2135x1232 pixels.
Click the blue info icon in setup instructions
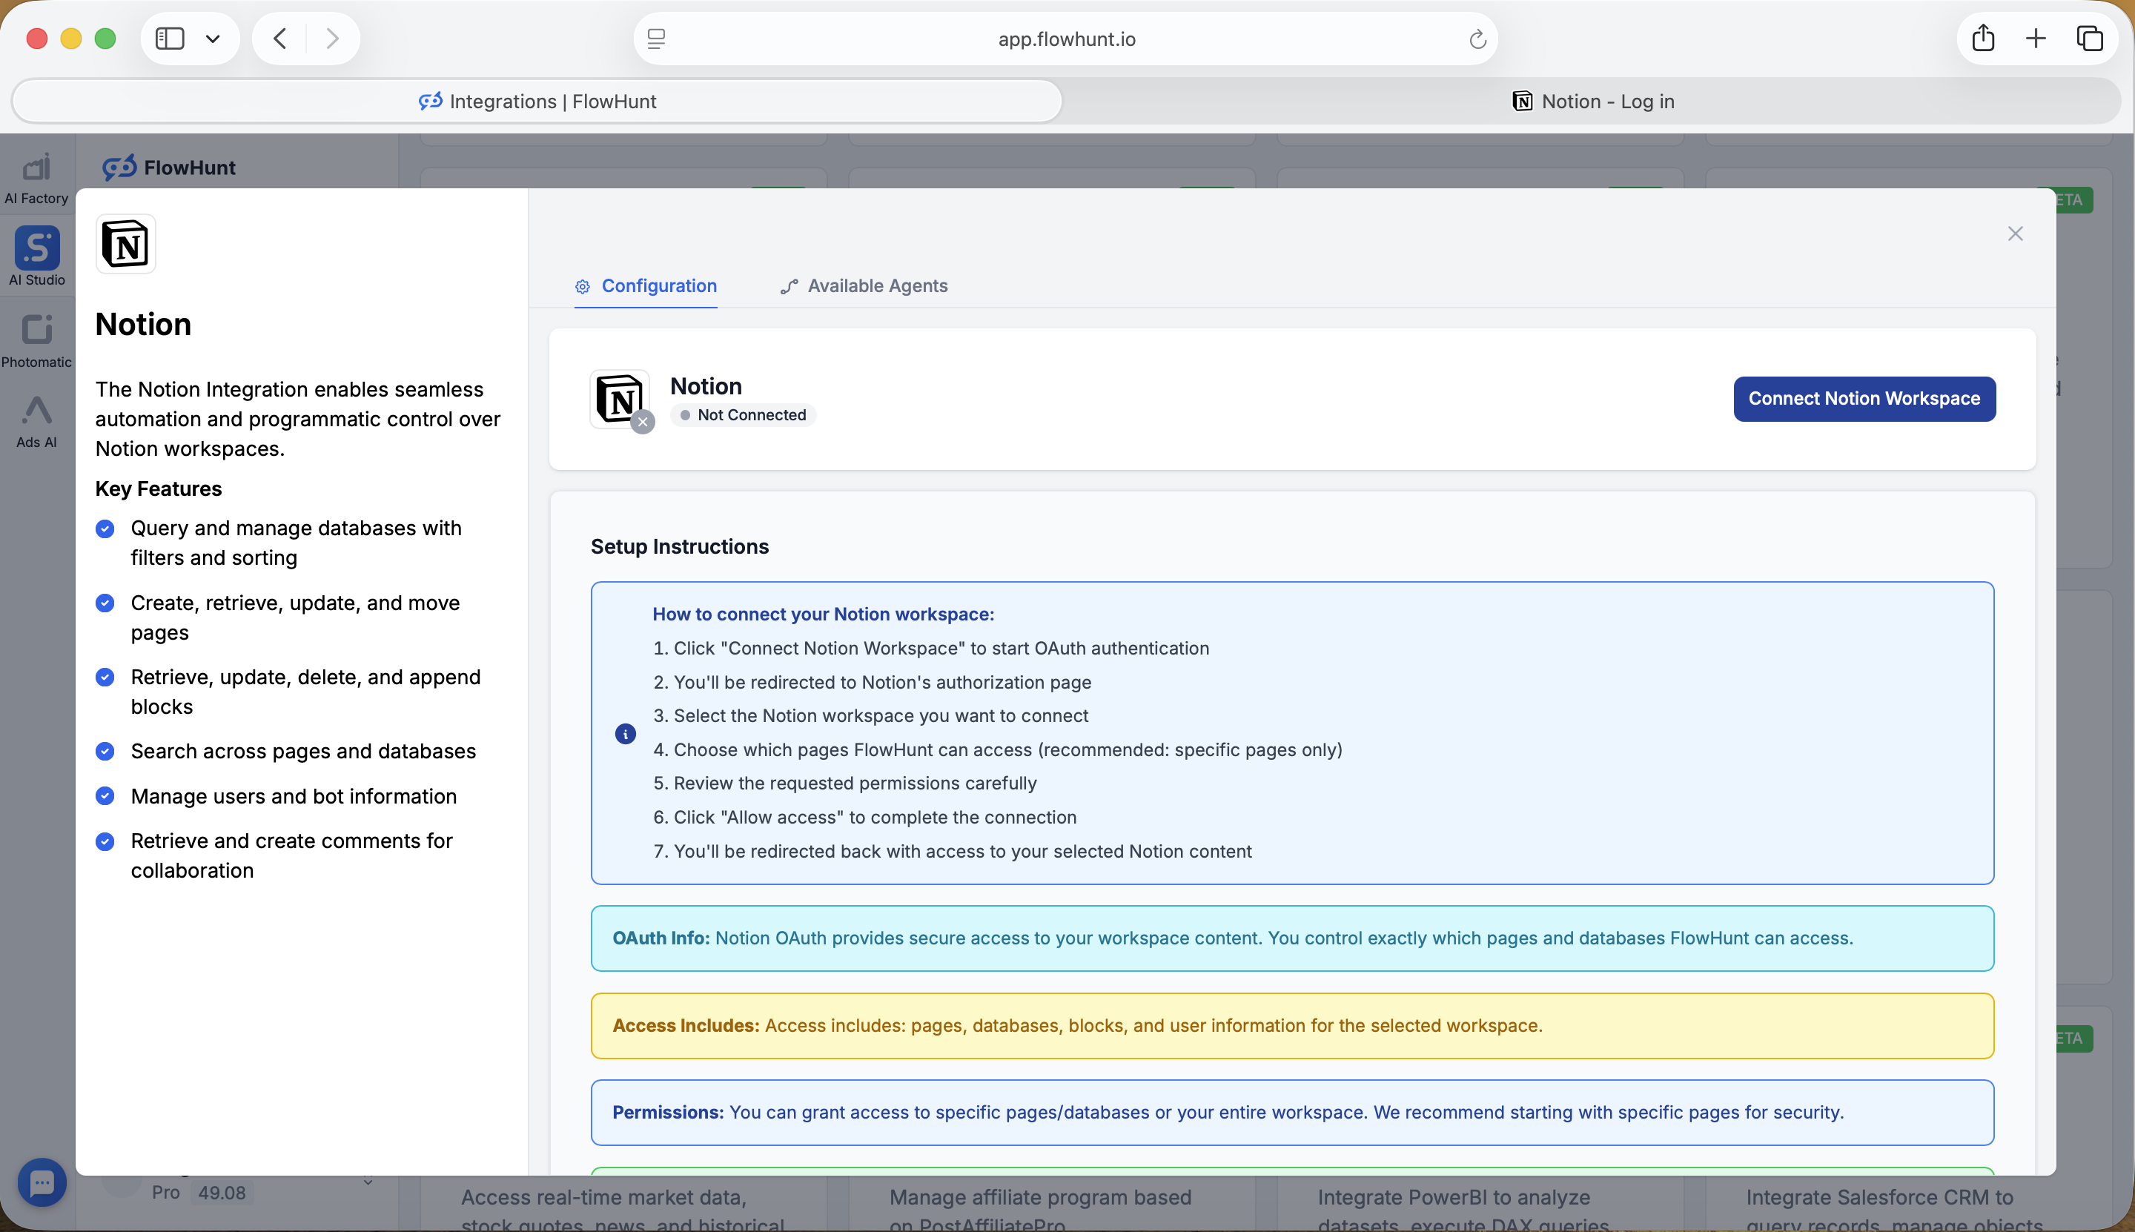click(626, 734)
